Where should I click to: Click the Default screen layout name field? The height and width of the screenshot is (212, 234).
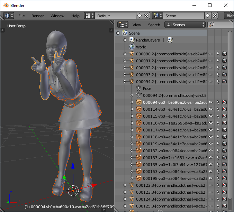click(115, 16)
